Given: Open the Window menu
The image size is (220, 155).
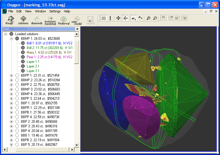Looking at the screenshot, I should coord(40,11).
